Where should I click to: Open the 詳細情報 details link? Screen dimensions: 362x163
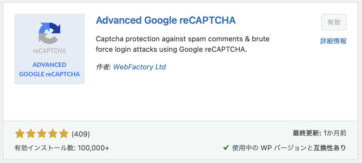coord(333,41)
